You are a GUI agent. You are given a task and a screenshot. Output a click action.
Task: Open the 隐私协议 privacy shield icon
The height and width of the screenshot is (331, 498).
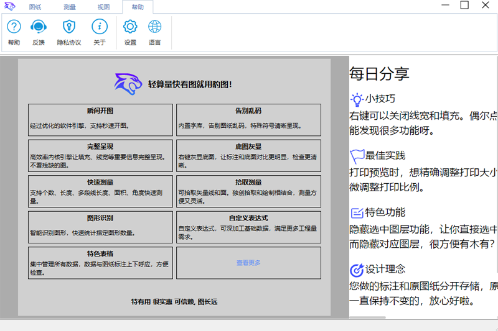69,27
